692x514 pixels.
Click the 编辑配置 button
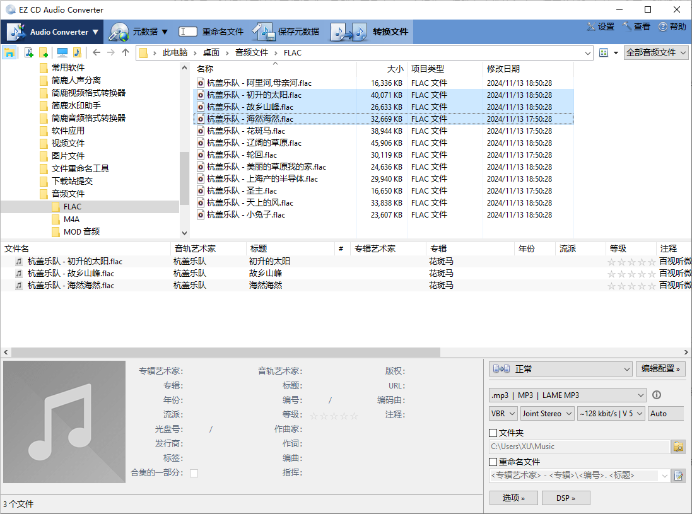(660, 368)
